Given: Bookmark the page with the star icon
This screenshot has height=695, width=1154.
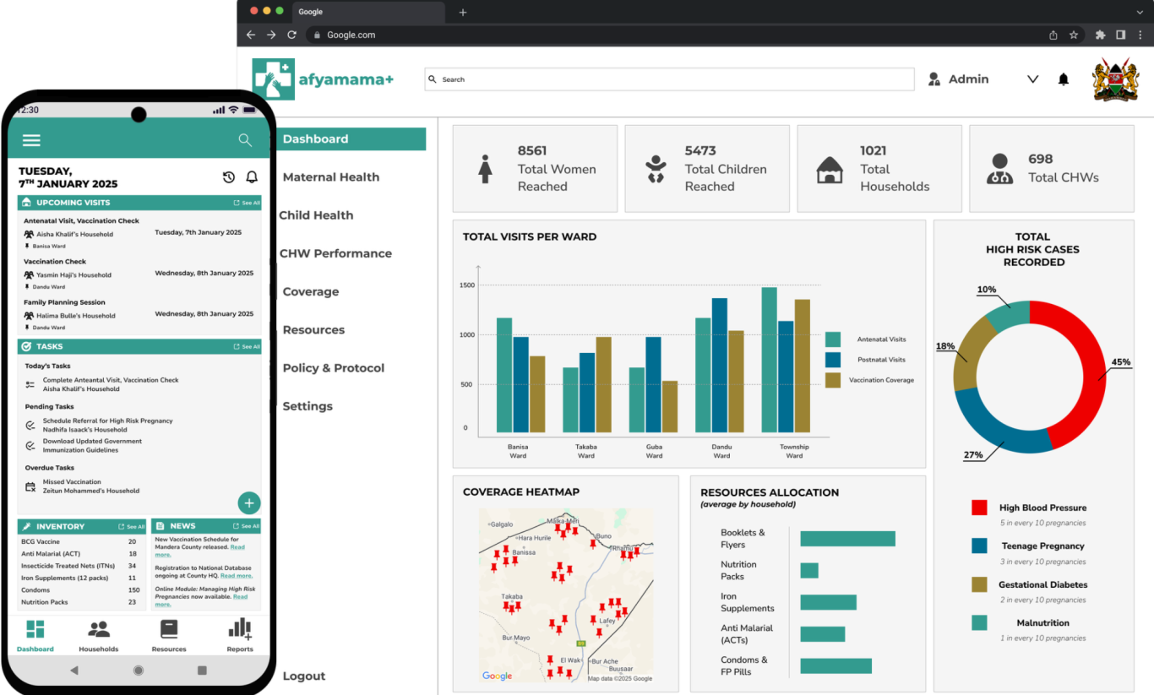Looking at the screenshot, I should [1074, 35].
